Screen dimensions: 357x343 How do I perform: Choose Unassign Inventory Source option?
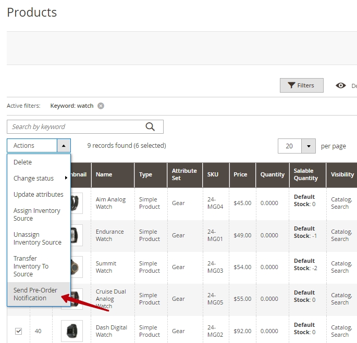click(x=37, y=238)
